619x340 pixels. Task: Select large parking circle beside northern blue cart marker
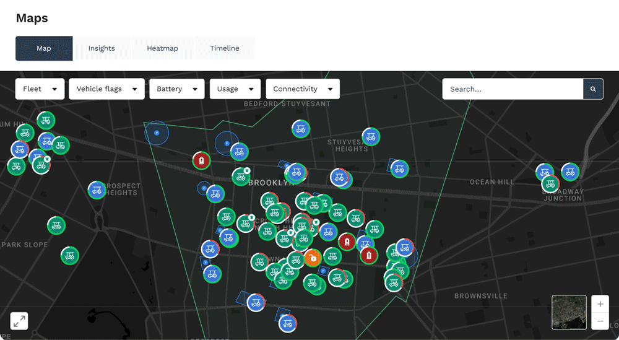(x=226, y=143)
